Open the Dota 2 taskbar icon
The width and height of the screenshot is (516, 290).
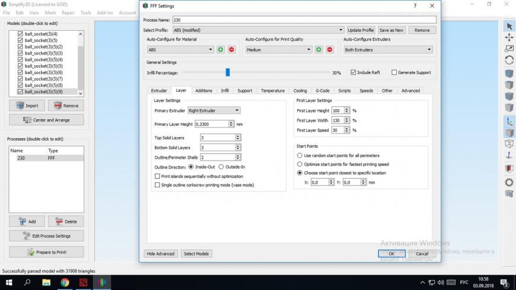[83, 282]
